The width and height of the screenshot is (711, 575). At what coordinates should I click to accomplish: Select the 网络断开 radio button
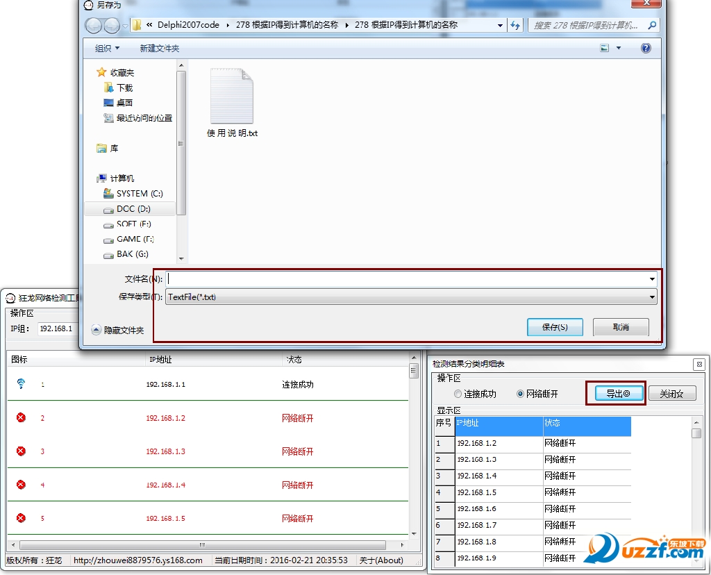(x=520, y=394)
